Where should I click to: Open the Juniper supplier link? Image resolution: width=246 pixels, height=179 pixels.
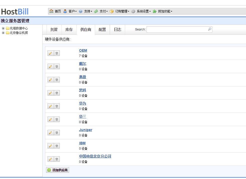86,130
